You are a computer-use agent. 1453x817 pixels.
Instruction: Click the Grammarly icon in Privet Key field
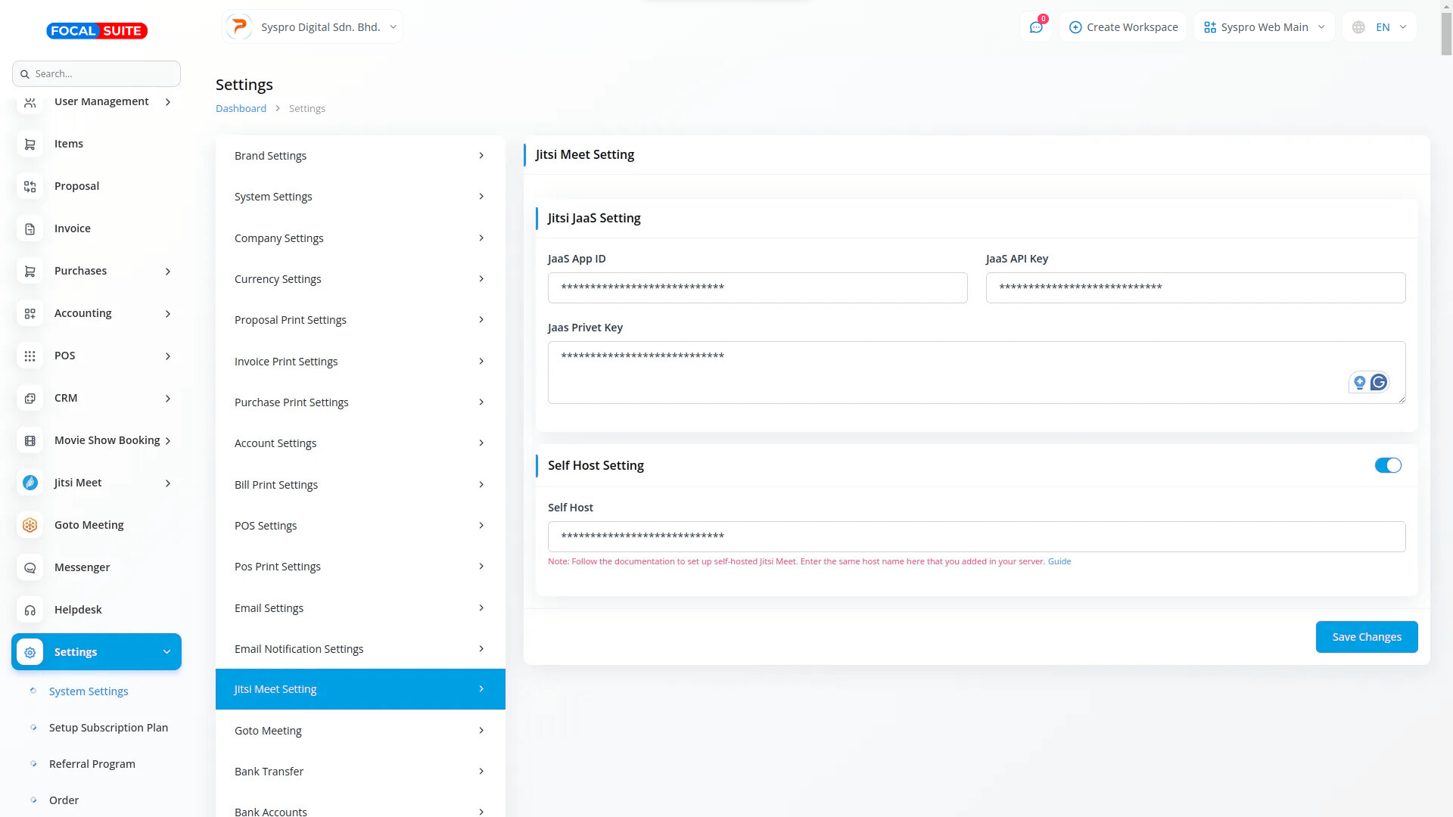tap(1379, 383)
